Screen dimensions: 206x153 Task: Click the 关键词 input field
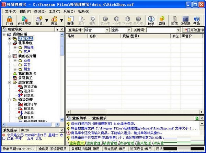[x=161, y=30]
